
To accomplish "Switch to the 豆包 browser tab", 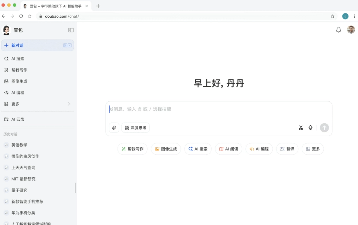I will (x=53, y=6).
